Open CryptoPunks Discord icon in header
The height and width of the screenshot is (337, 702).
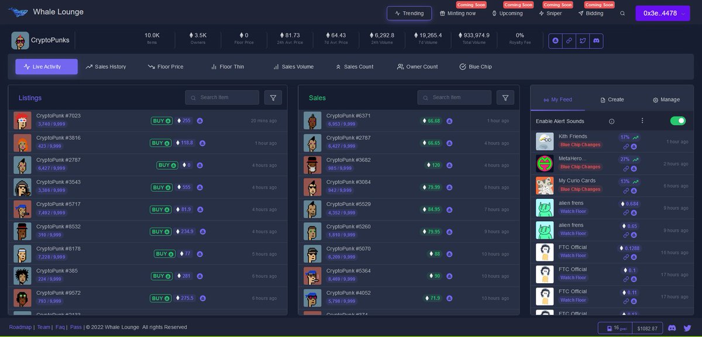596,41
